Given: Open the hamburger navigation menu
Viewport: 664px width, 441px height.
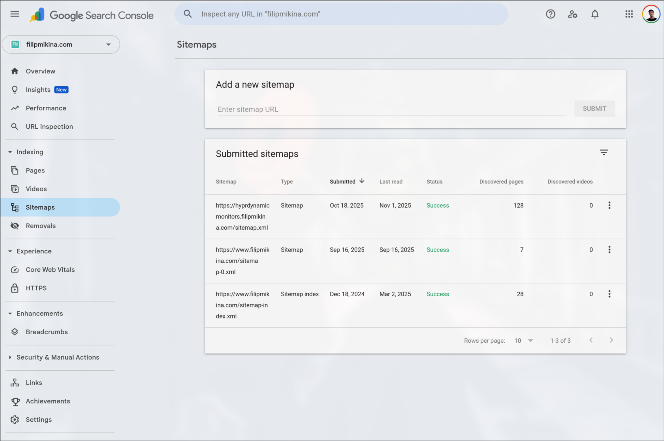Looking at the screenshot, I should [14, 14].
